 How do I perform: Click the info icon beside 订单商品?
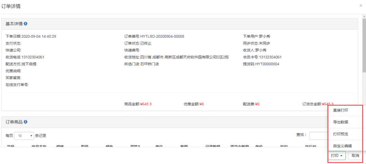pyautogui.click(x=26, y=122)
